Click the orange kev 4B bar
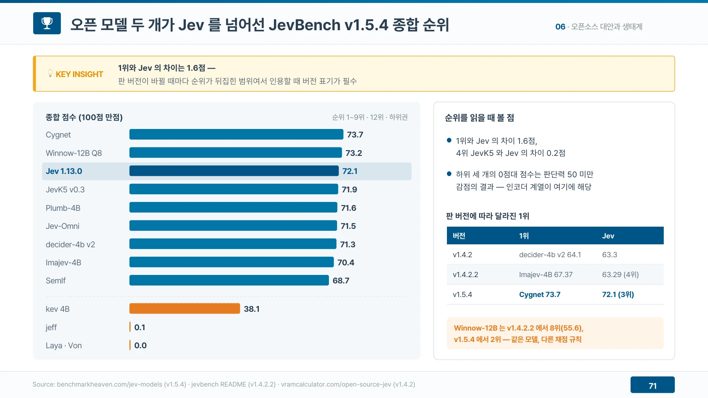708x398 pixels. click(x=185, y=309)
